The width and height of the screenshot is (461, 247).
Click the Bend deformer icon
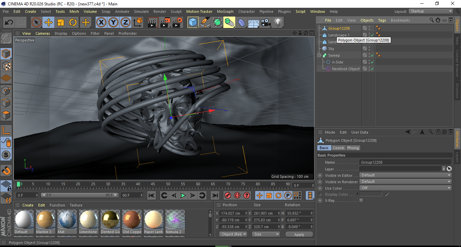tap(242, 23)
